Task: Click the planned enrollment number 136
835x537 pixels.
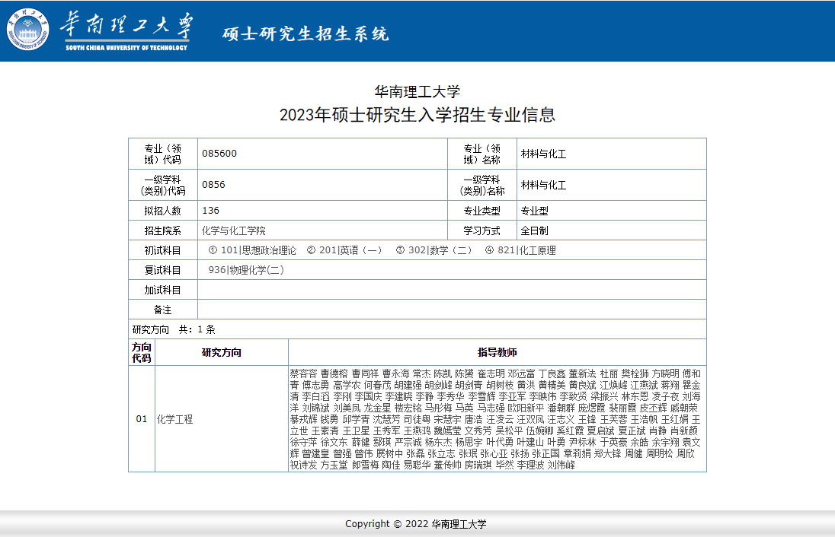Action: (211, 211)
